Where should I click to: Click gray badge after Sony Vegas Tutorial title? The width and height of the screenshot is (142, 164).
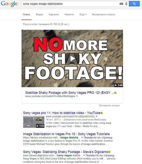point(109,134)
